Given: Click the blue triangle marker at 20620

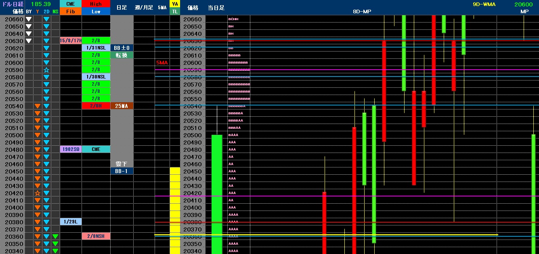Looking at the screenshot, I should (x=46, y=48).
